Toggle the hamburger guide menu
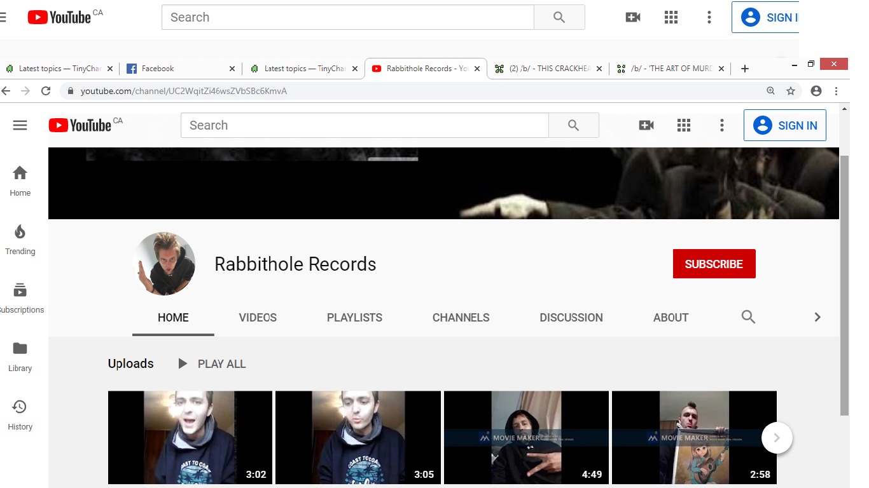869x488 pixels. [20, 125]
